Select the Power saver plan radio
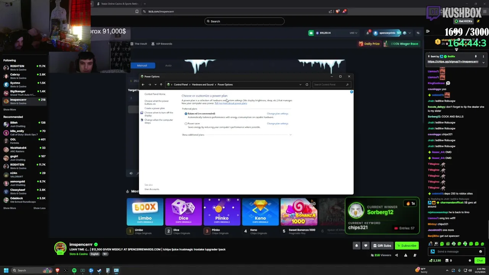The height and width of the screenshot is (275, 489). pos(186,123)
